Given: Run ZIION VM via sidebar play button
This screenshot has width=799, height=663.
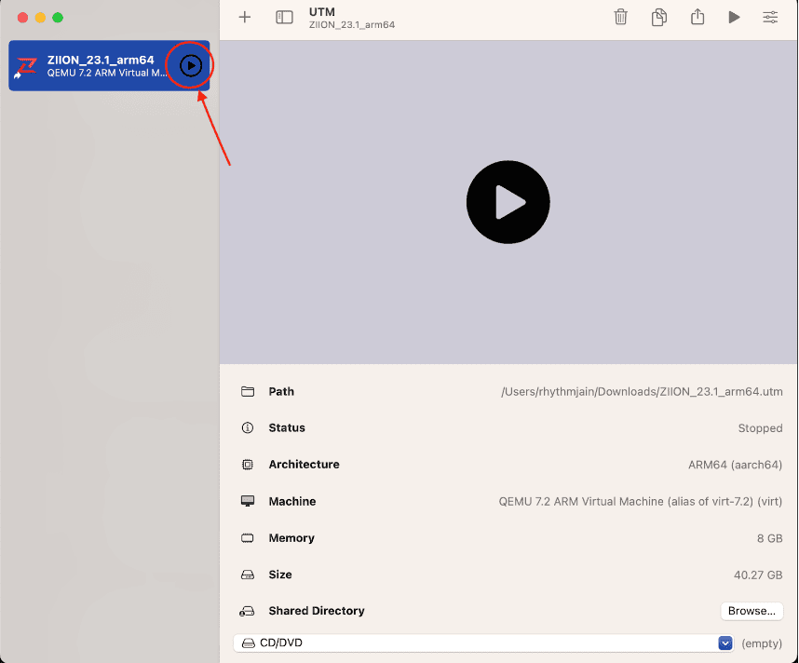Looking at the screenshot, I should pyautogui.click(x=191, y=65).
